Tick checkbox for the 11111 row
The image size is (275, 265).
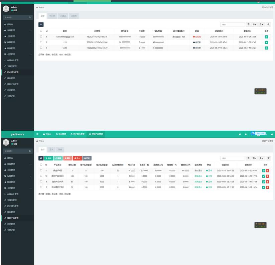click(41, 42)
